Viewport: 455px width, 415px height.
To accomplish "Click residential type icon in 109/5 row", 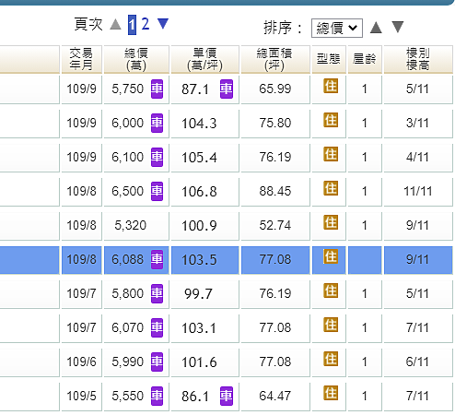I will coord(331,393).
